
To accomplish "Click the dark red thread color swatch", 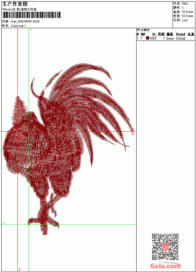I will click(x=147, y=38).
